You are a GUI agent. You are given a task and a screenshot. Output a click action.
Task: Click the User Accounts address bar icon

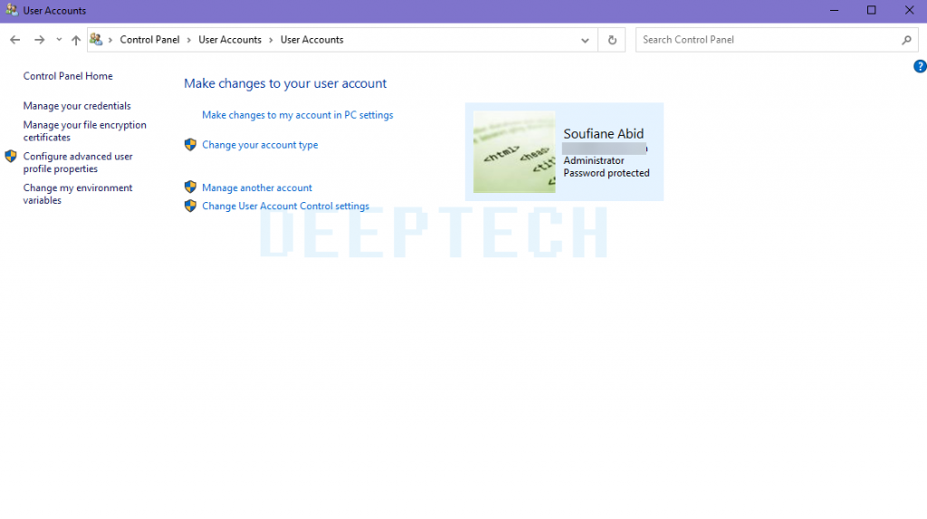coord(96,40)
